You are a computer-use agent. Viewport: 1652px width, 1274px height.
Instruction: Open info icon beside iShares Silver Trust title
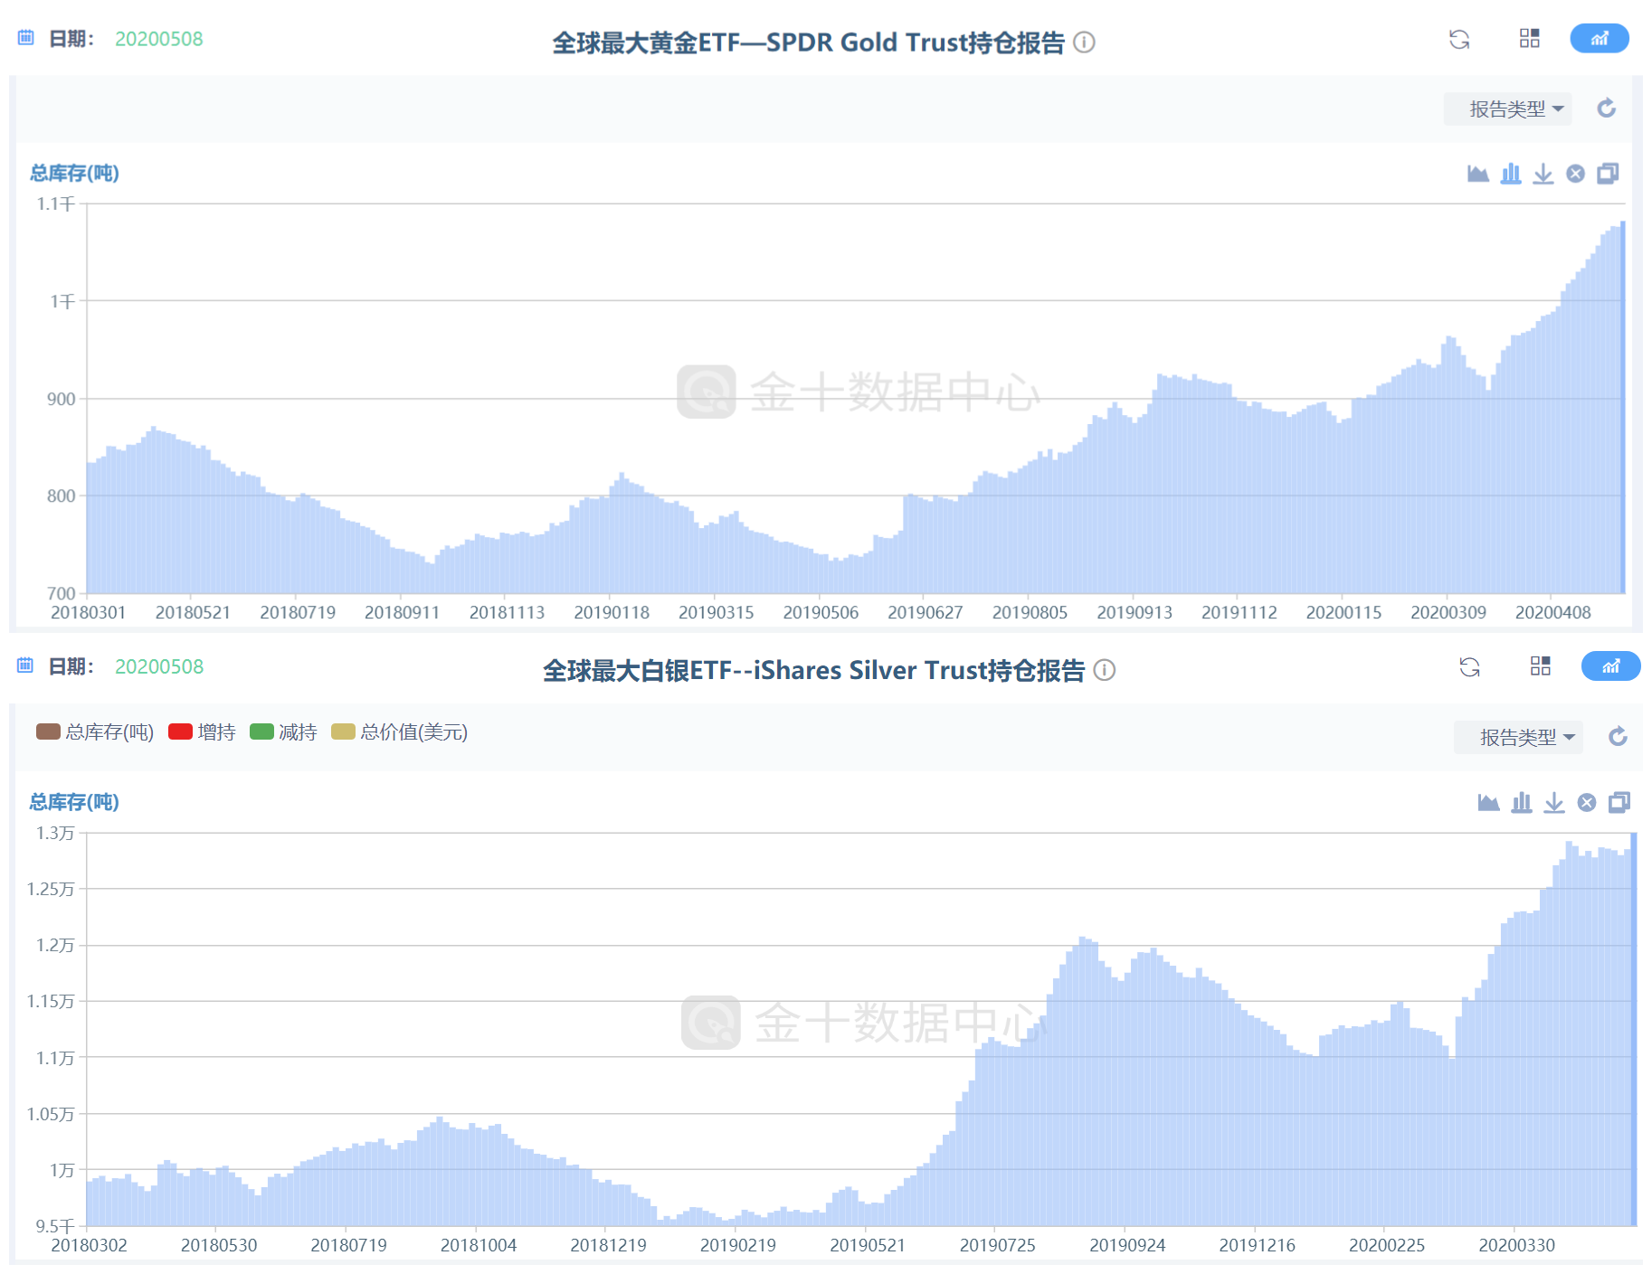click(x=1105, y=670)
